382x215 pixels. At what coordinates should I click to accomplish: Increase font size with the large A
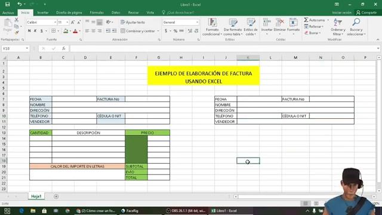click(73, 22)
